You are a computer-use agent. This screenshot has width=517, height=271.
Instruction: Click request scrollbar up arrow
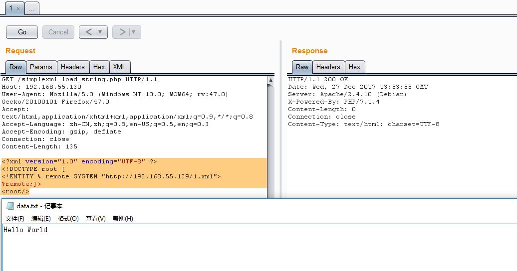pos(270,80)
